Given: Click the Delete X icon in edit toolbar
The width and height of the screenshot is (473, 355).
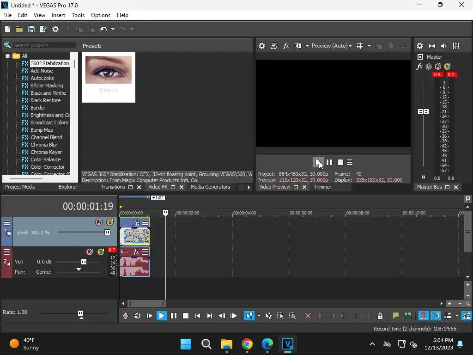Looking at the screenshot, I should click(x=308, y=316).
